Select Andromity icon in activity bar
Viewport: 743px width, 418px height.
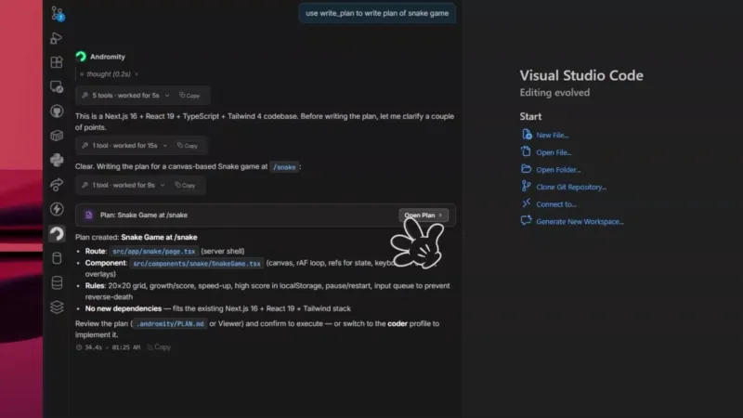tap(57, 233)
